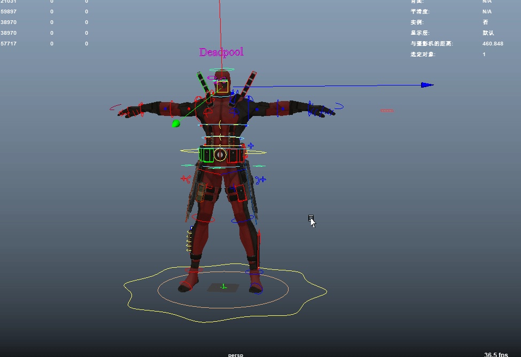The width and height of the screenshot is (521, 357).
Task: Select the blue forearm ring control
Action: coord(277,108)
